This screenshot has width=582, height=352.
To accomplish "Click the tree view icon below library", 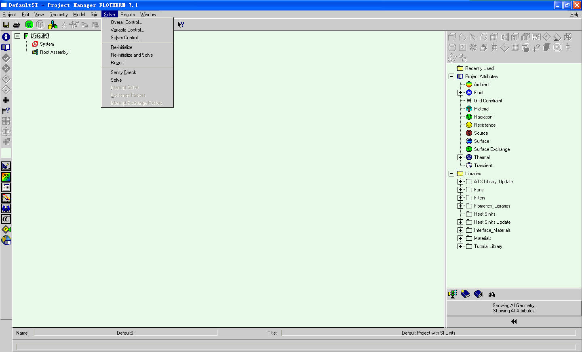I will (x=453, y=294).
